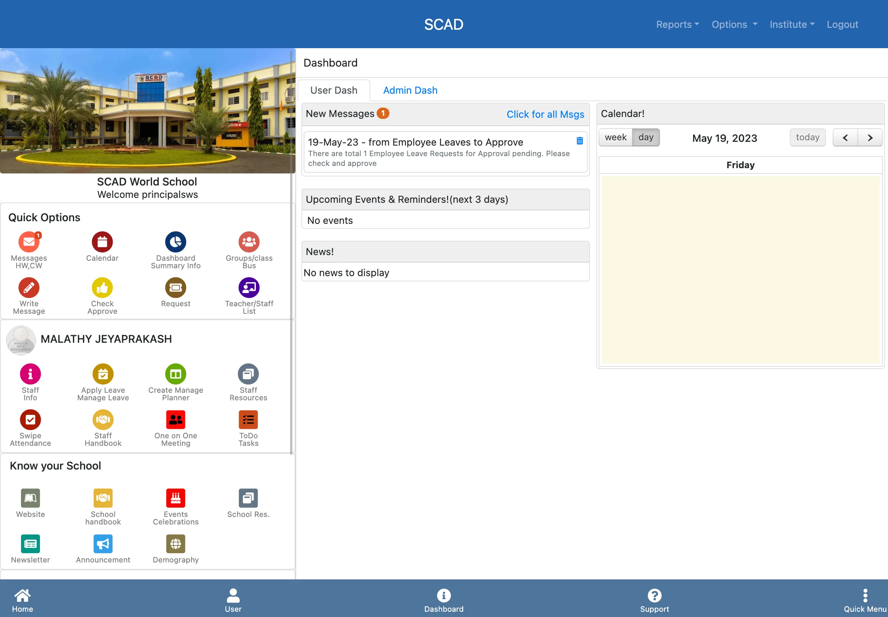Open School handbook icon
This screenshot has height=617, width=888.
pyautogui.click(x=103, y=498)
